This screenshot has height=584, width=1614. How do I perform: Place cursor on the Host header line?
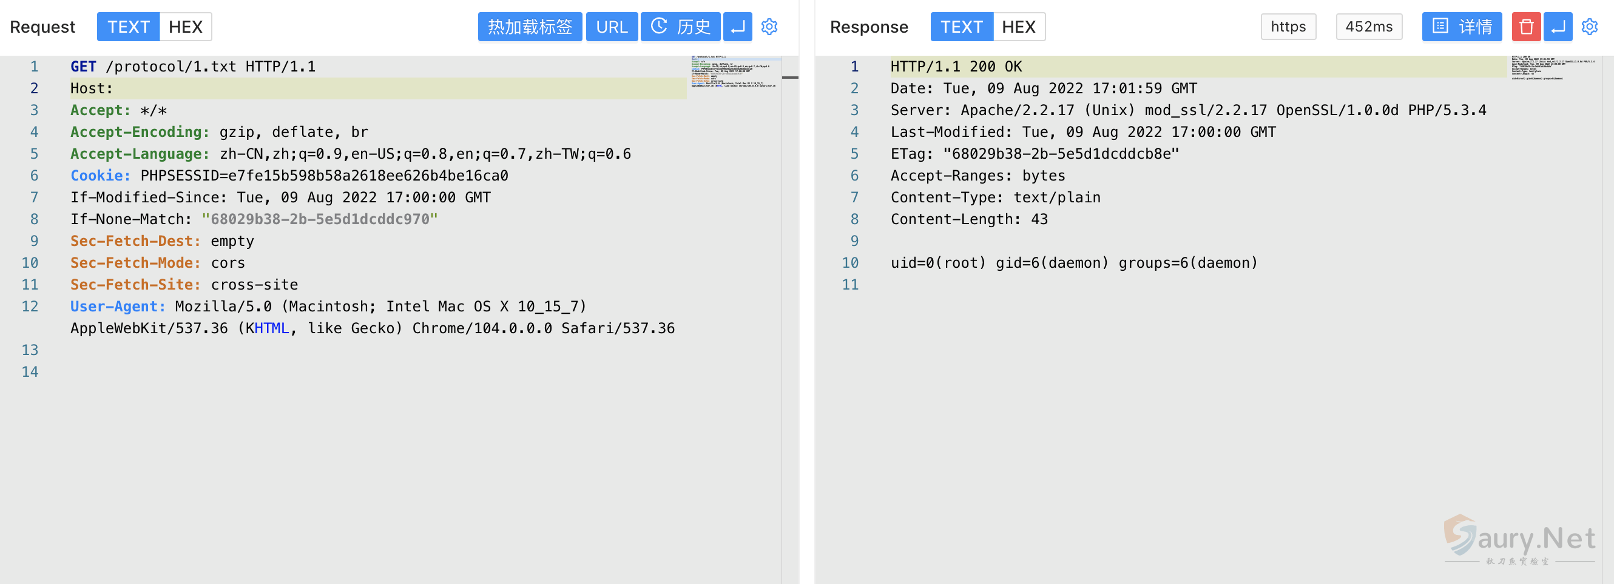tap(251, 89)
